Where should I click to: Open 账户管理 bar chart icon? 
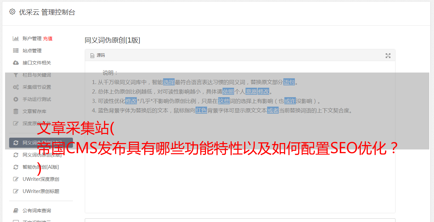click(x=16, y=38)
